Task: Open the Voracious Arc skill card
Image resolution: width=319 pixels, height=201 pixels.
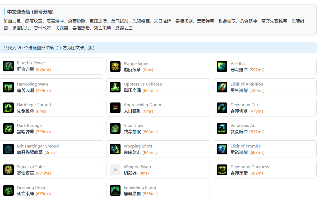Action: [x=265, y=128]
